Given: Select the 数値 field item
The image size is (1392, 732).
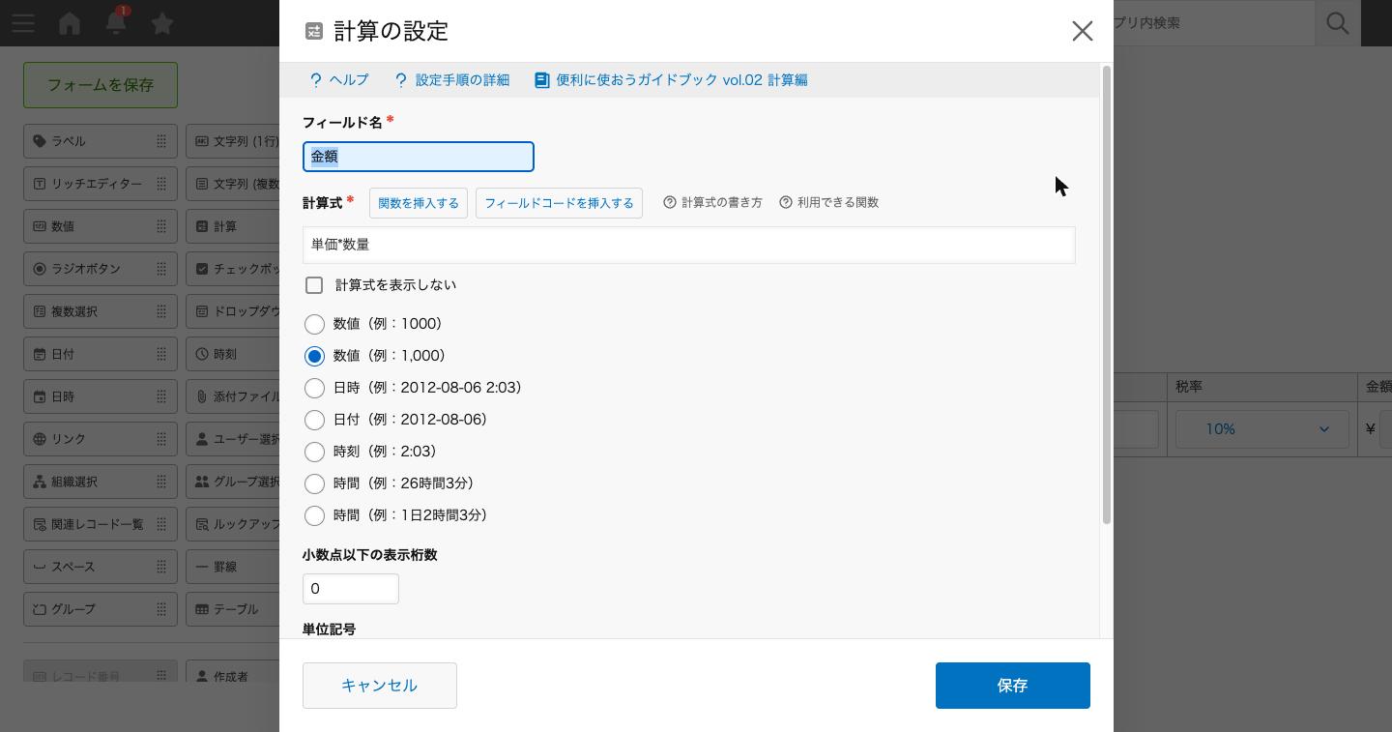Looking at the screenshot, I should (x=101, y=226).
